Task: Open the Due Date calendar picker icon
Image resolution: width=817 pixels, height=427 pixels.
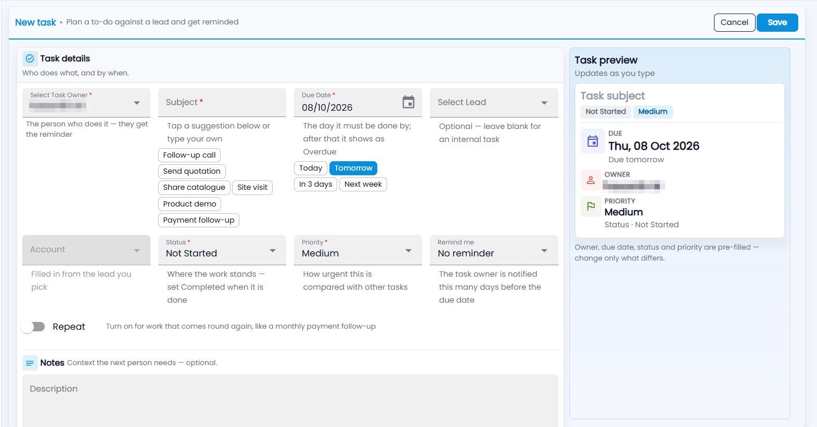Action: [x=408, y=102]
